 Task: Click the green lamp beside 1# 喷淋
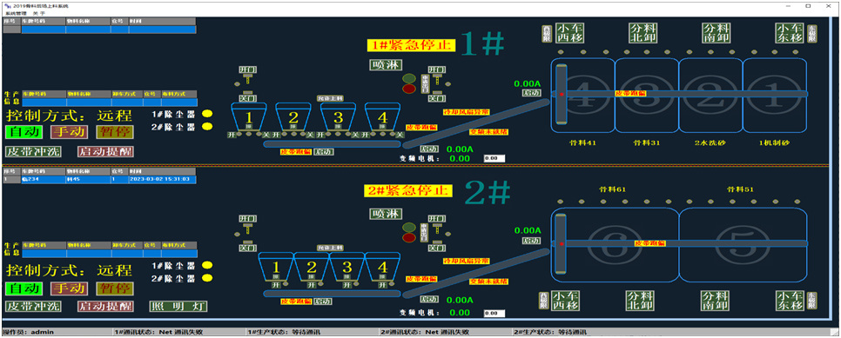pyautogui.click(x=409, y=78)
